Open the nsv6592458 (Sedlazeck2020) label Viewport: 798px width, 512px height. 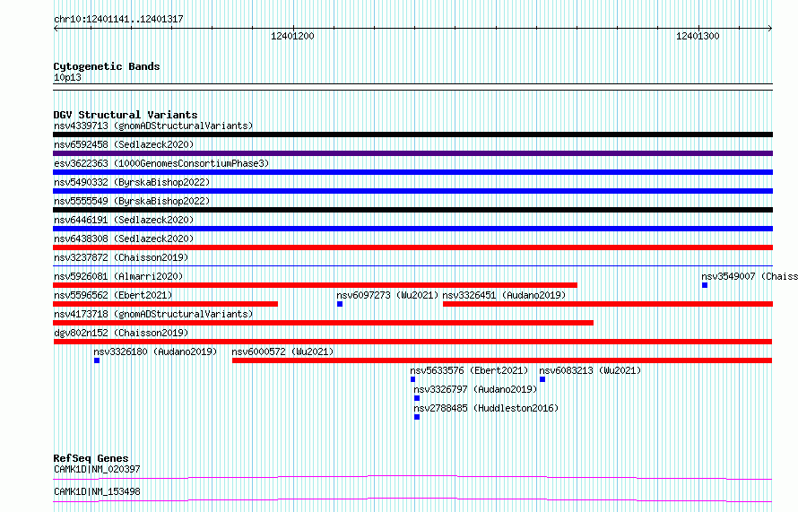(124, 144)
